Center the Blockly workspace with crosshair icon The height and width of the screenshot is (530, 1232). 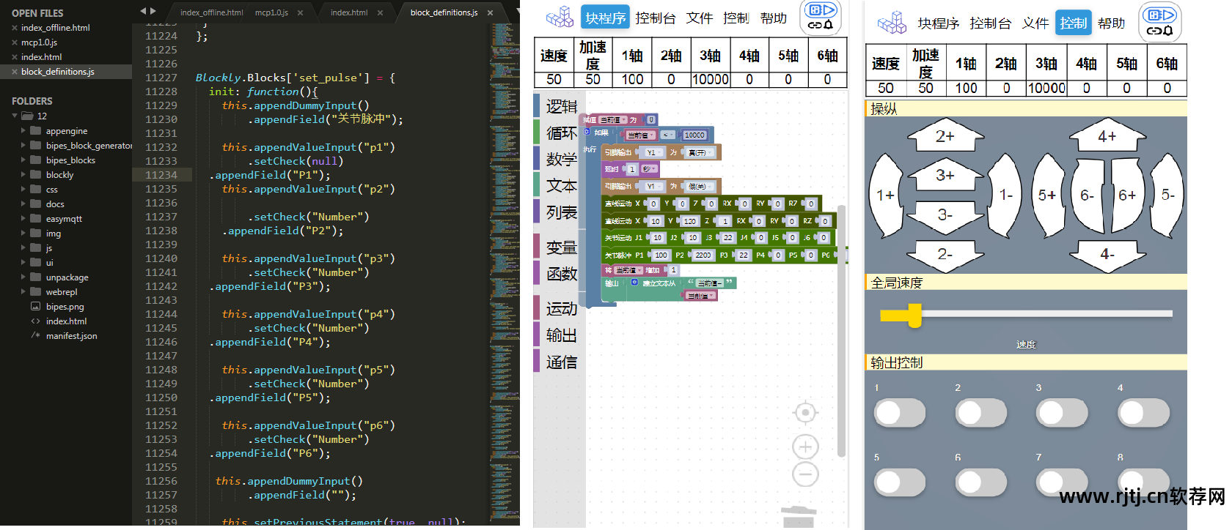click(805, 413)
